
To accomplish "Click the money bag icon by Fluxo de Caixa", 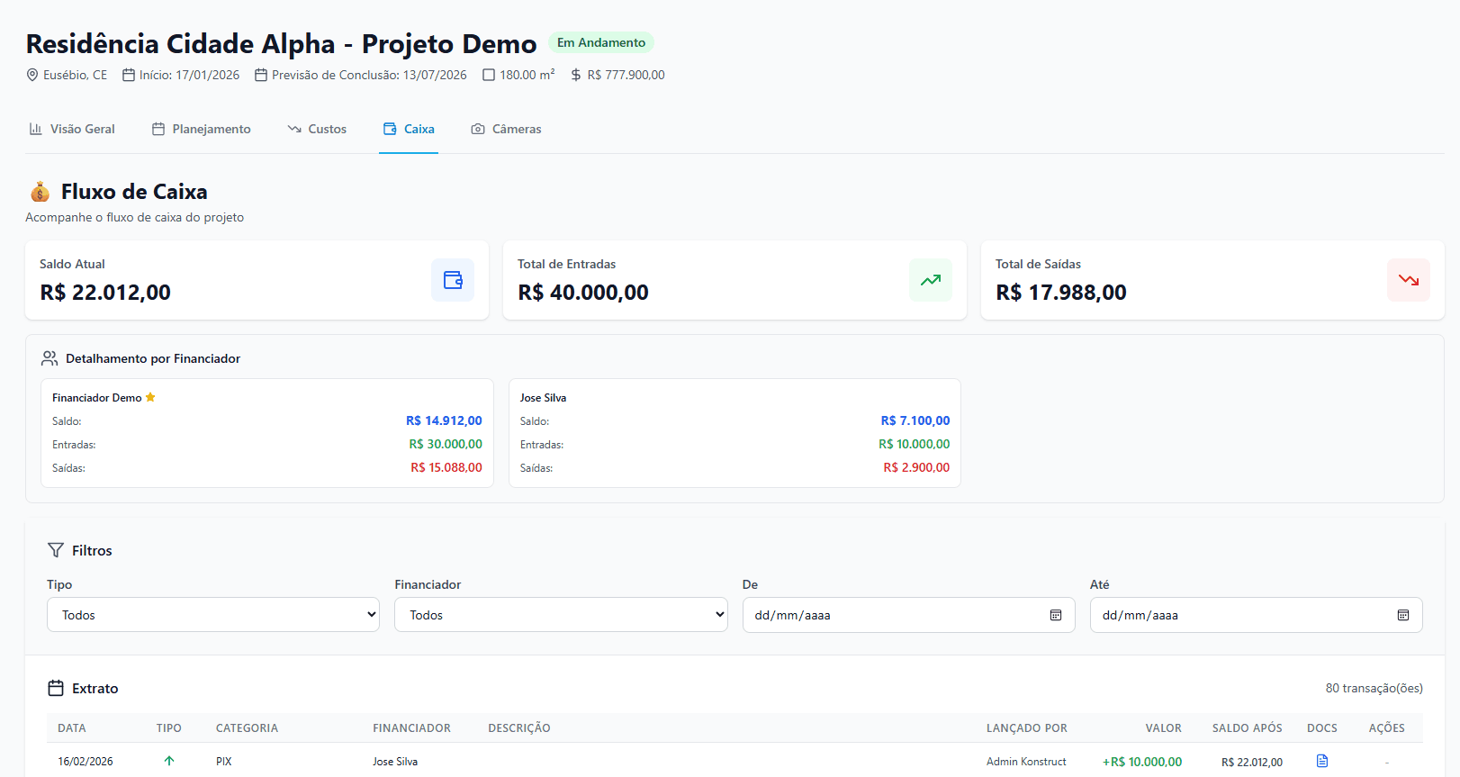I will 40,192.
